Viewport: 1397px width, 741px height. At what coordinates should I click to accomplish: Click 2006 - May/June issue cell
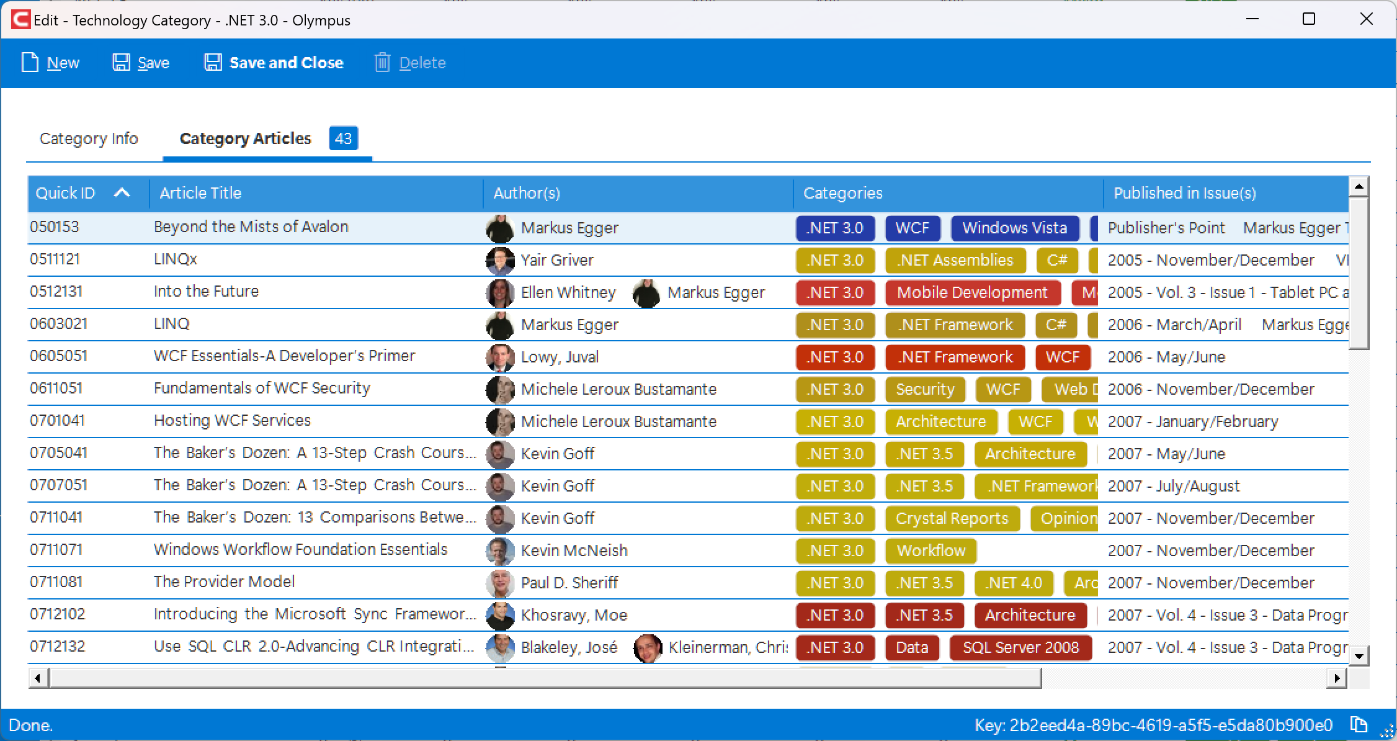point(1167,357)
